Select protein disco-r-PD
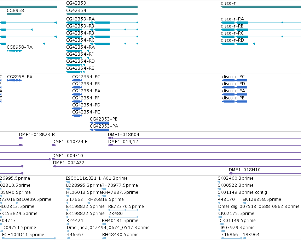This screenshot has width=301, height=240. 235,87
